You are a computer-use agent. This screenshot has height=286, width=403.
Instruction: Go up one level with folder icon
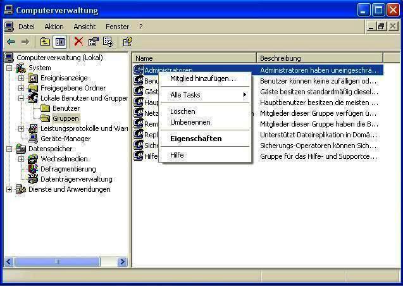[45, 42]
